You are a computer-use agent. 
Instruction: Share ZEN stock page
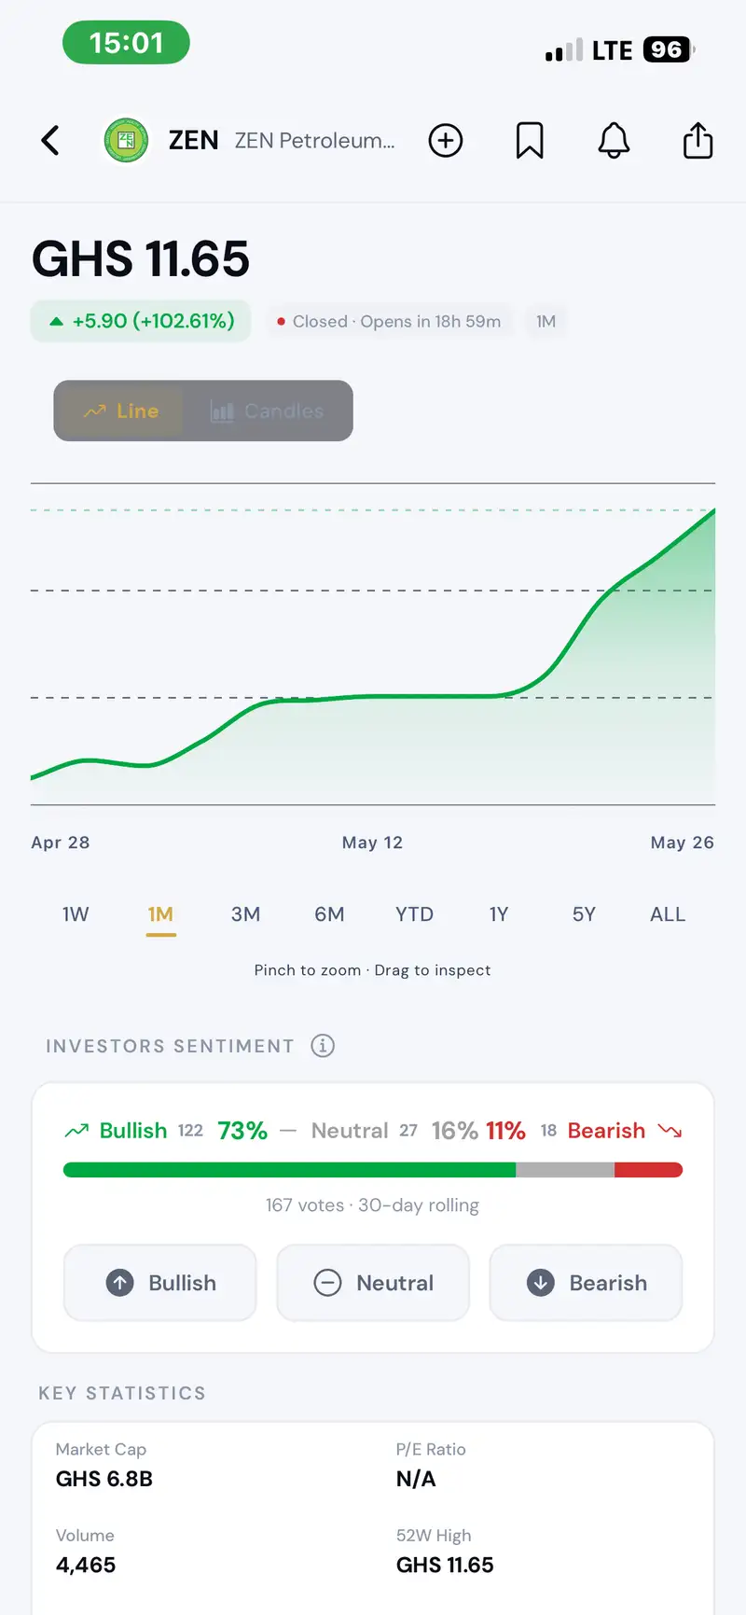click(698, 141)
